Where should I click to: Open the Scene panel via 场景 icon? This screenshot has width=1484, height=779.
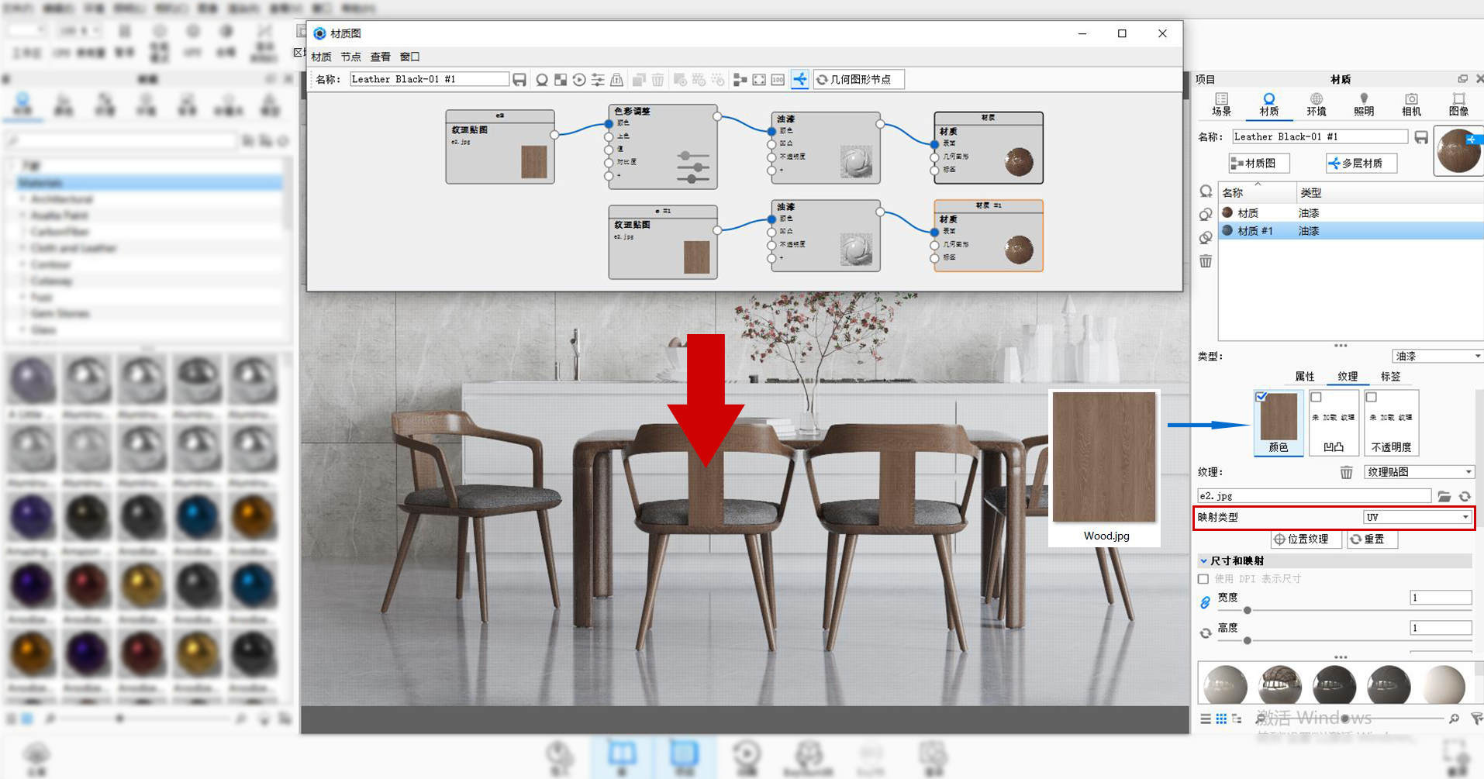coord(1221,103)
